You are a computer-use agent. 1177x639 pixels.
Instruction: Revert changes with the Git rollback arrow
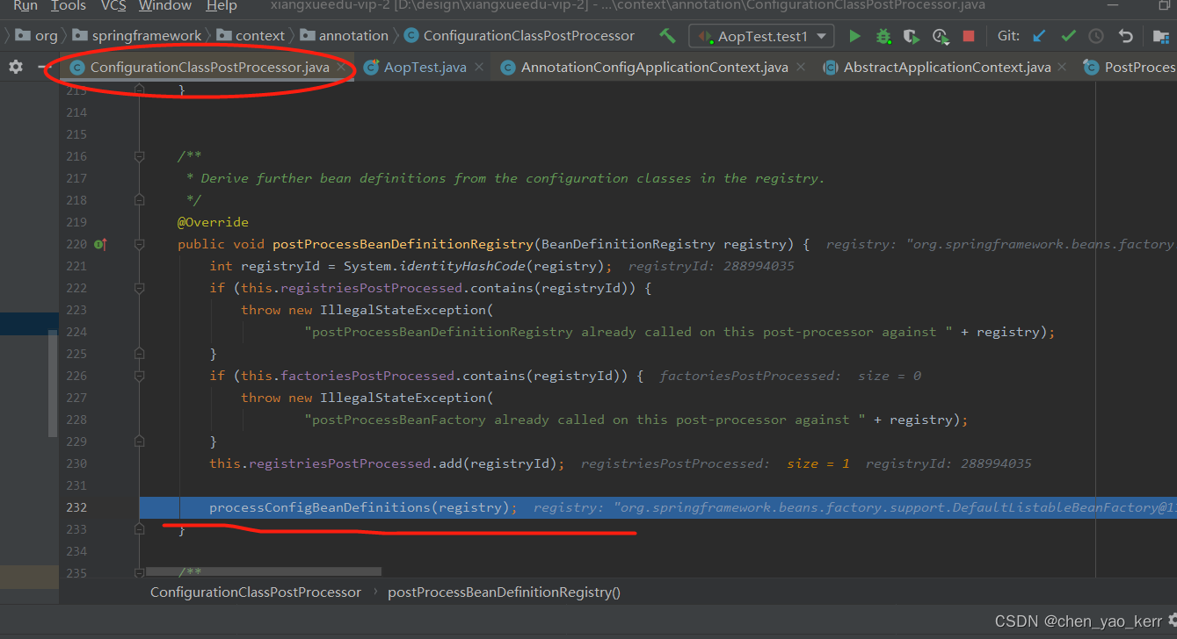(x=1125, y=36)
